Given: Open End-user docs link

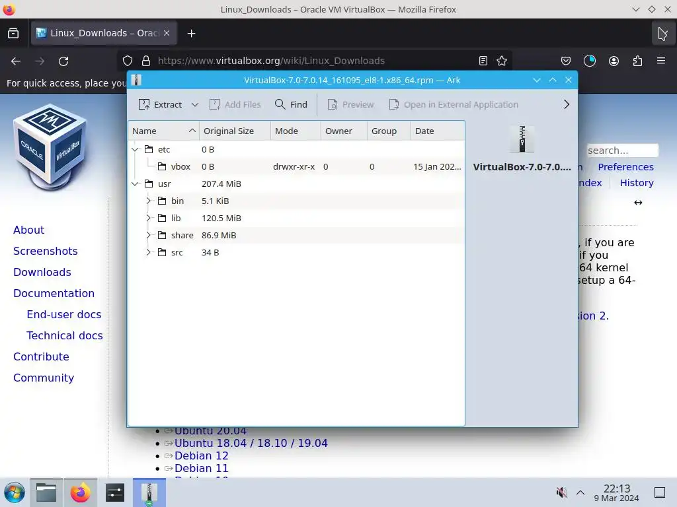Looking at the screenshot, I should coord(64,314).
